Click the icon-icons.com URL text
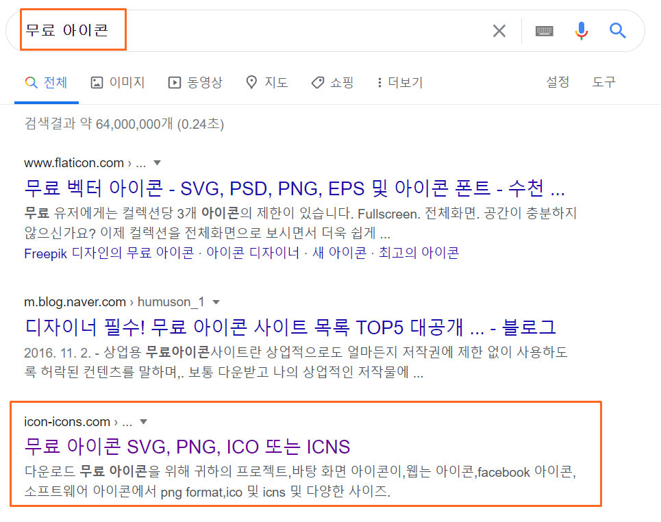661x522 pixels. (67, 422)
